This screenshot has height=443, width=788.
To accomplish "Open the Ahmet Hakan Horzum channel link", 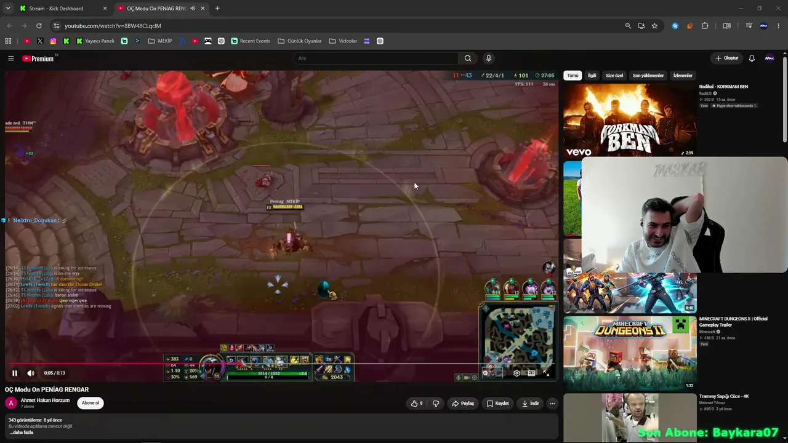I will tap(45, 400).
